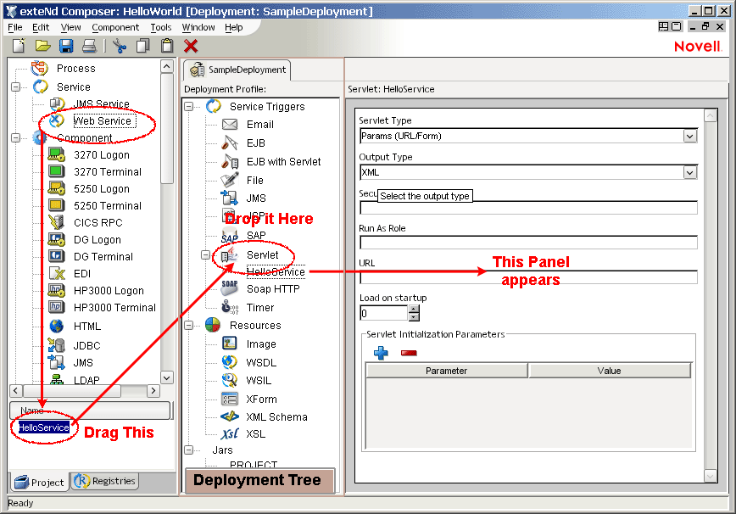
Task: Click the Cut scissors toolbar icon
Action: (120, 46)
